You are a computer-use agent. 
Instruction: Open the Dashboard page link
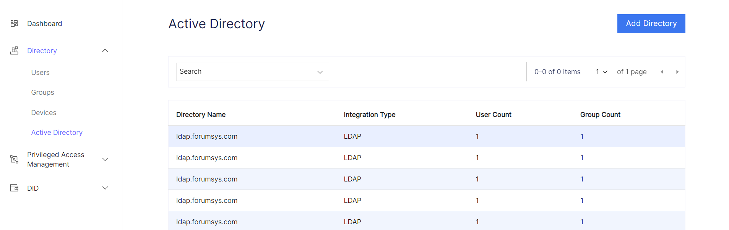tap(44, 24)
